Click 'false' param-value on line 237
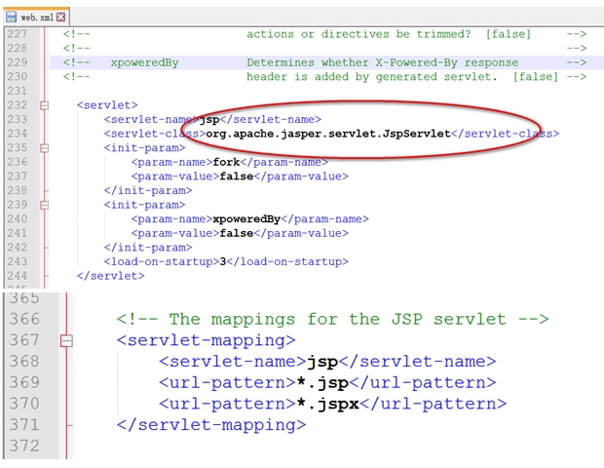The height and width of the screenshot is (468, 604). pos(237,176)
